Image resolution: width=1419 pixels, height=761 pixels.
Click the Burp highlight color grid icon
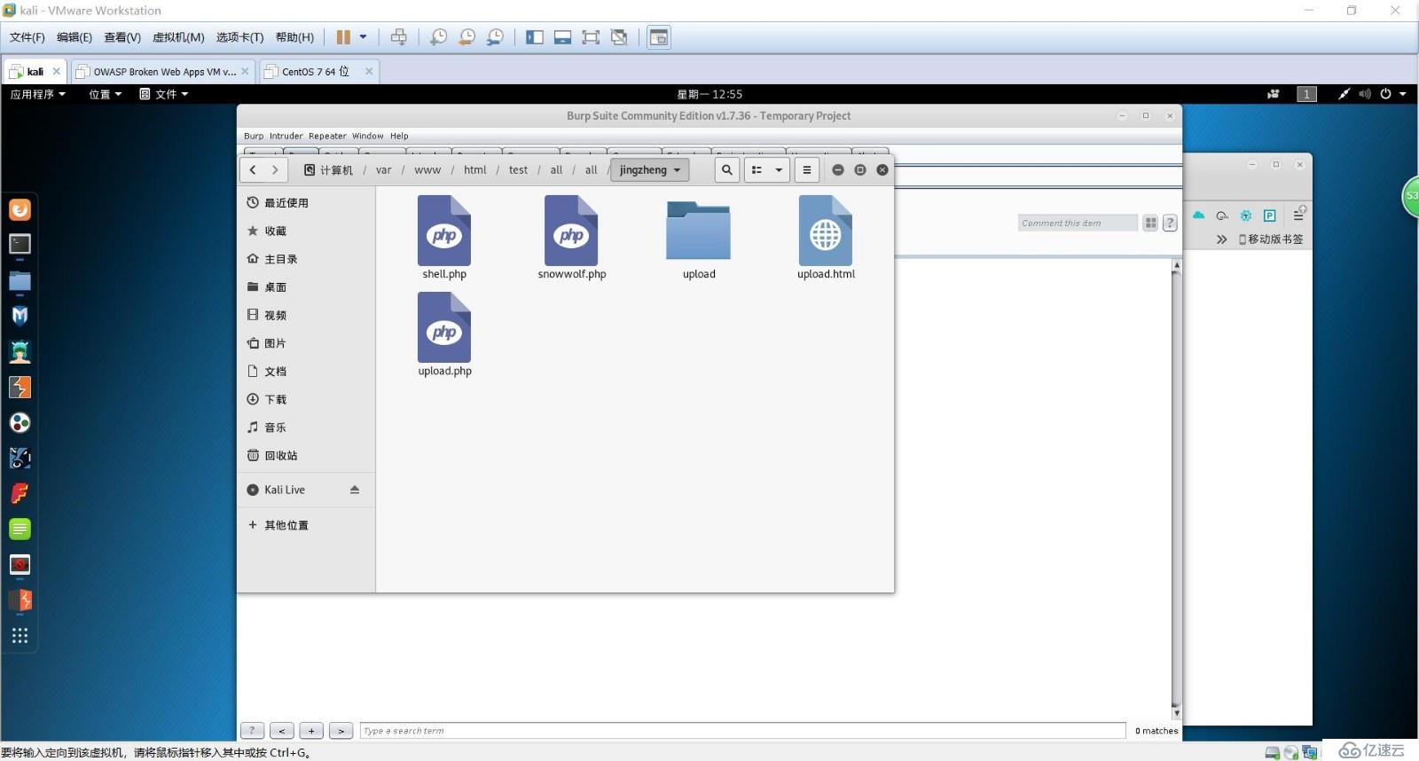(1150, 224)
